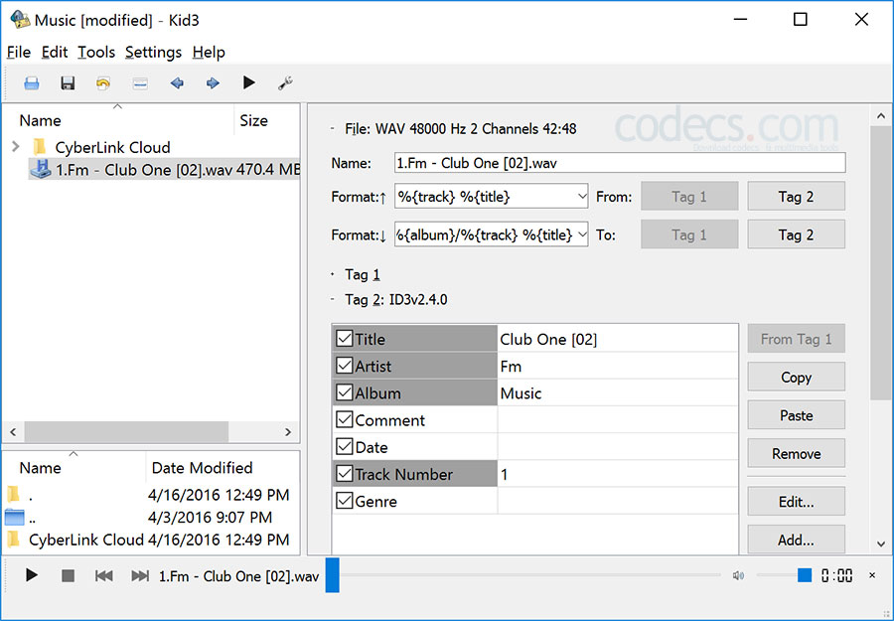Viewport: 894px width, 621px height.
Task: Close the player bar with the × icon
Action: (x=872, y=575)
